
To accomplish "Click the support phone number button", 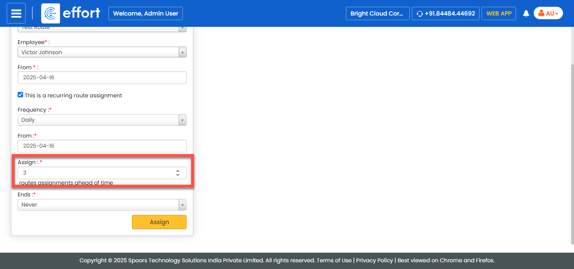I will [445, 13].
